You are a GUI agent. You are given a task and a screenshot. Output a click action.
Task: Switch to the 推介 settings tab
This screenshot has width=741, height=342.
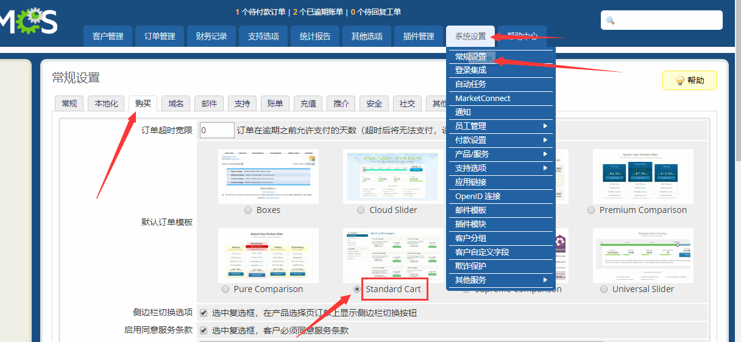click(x=341, y=103)
